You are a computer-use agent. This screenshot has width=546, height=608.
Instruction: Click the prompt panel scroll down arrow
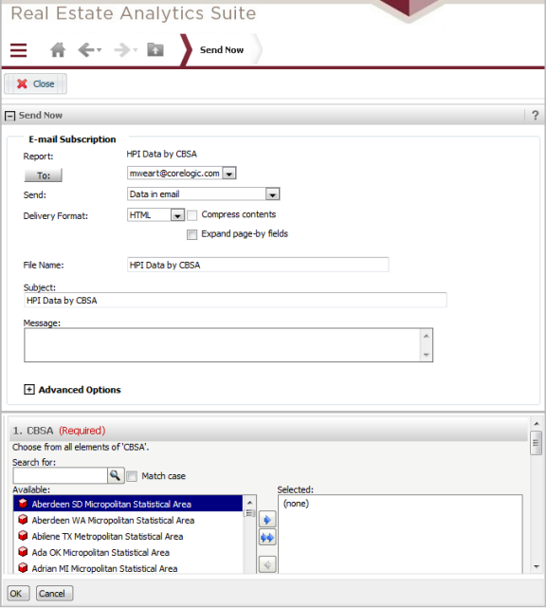[x=536, y=566]
